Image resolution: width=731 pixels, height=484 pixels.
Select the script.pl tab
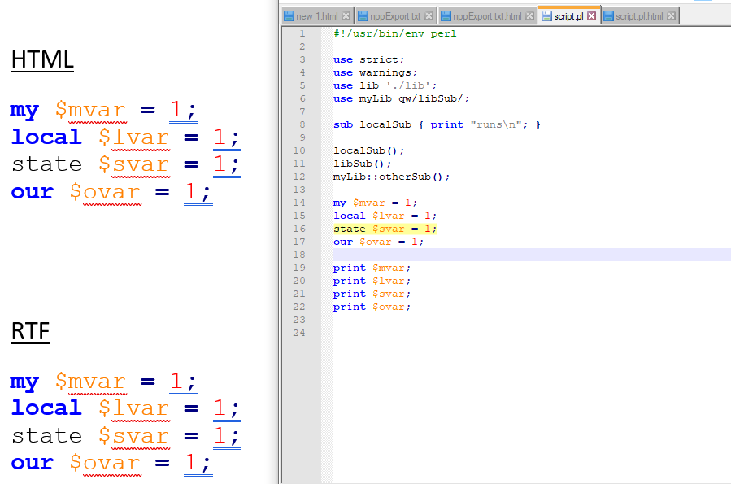568,15
